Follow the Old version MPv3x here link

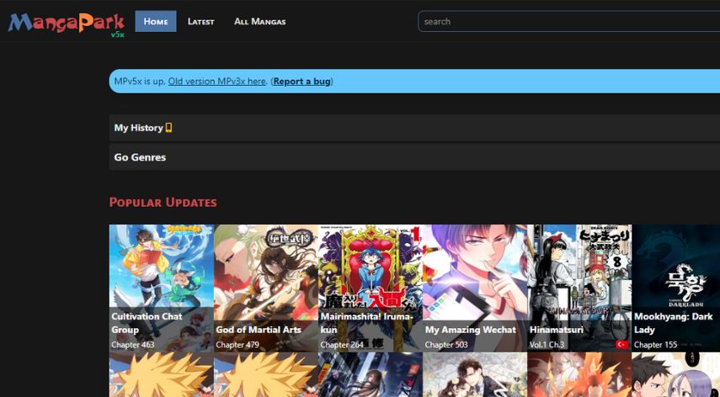216,81
